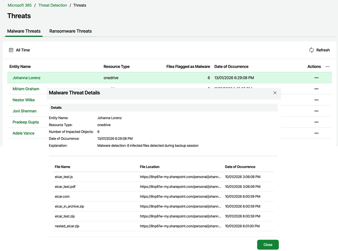Dismiss the dialog using the X icon

275,93
